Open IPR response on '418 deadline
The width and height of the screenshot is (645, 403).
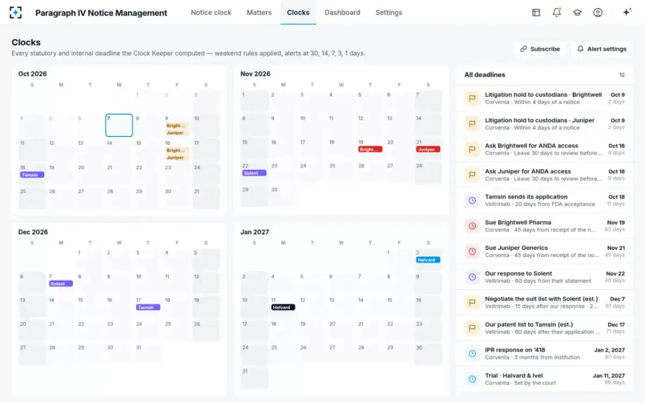pos(544,354)
